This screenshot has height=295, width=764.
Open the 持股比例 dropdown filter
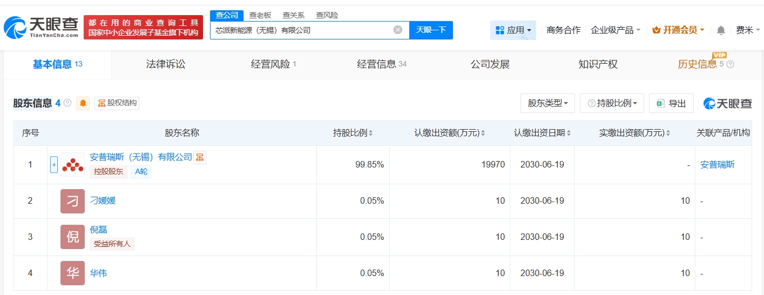pyautogui.click(x=612, y=103)
